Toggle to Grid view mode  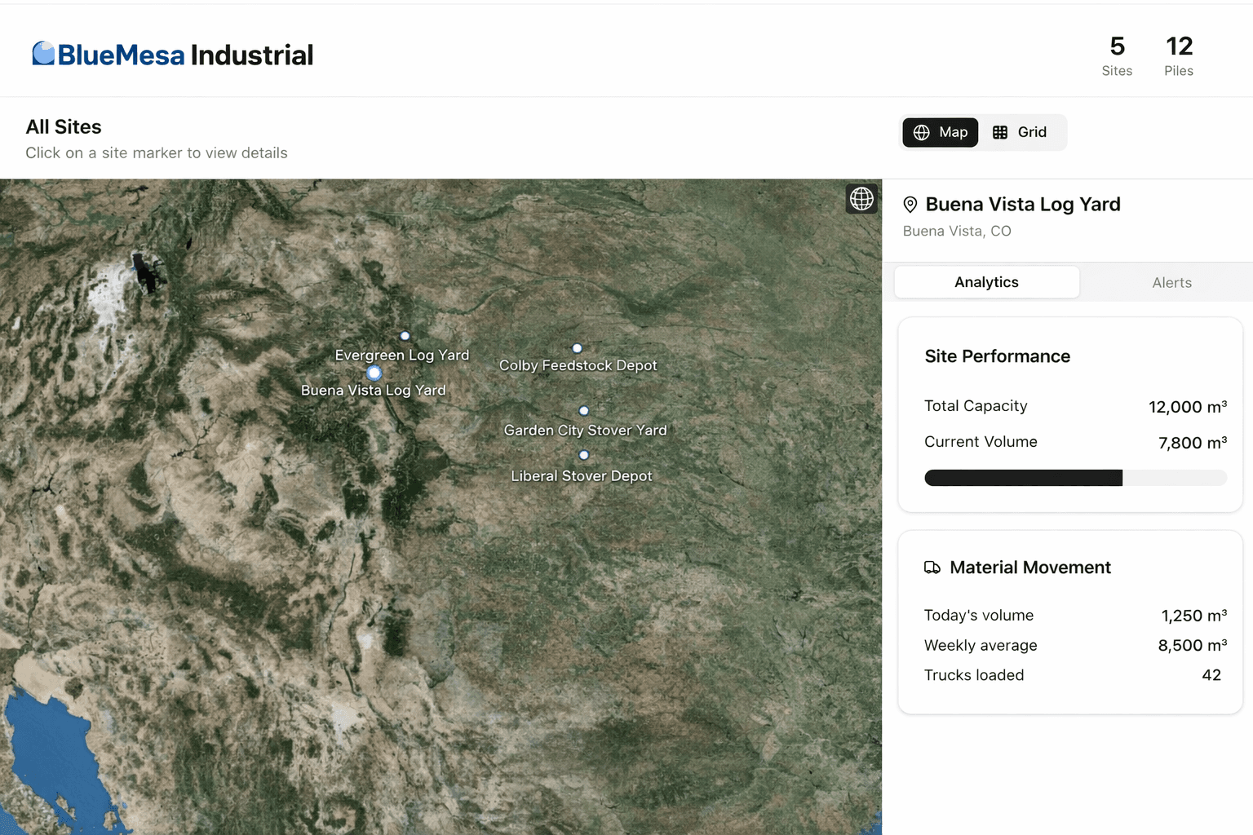pos(1023,132)
